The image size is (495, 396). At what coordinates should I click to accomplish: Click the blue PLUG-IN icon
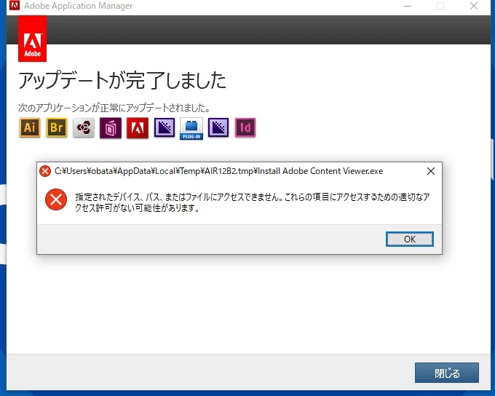pos(191,129)
